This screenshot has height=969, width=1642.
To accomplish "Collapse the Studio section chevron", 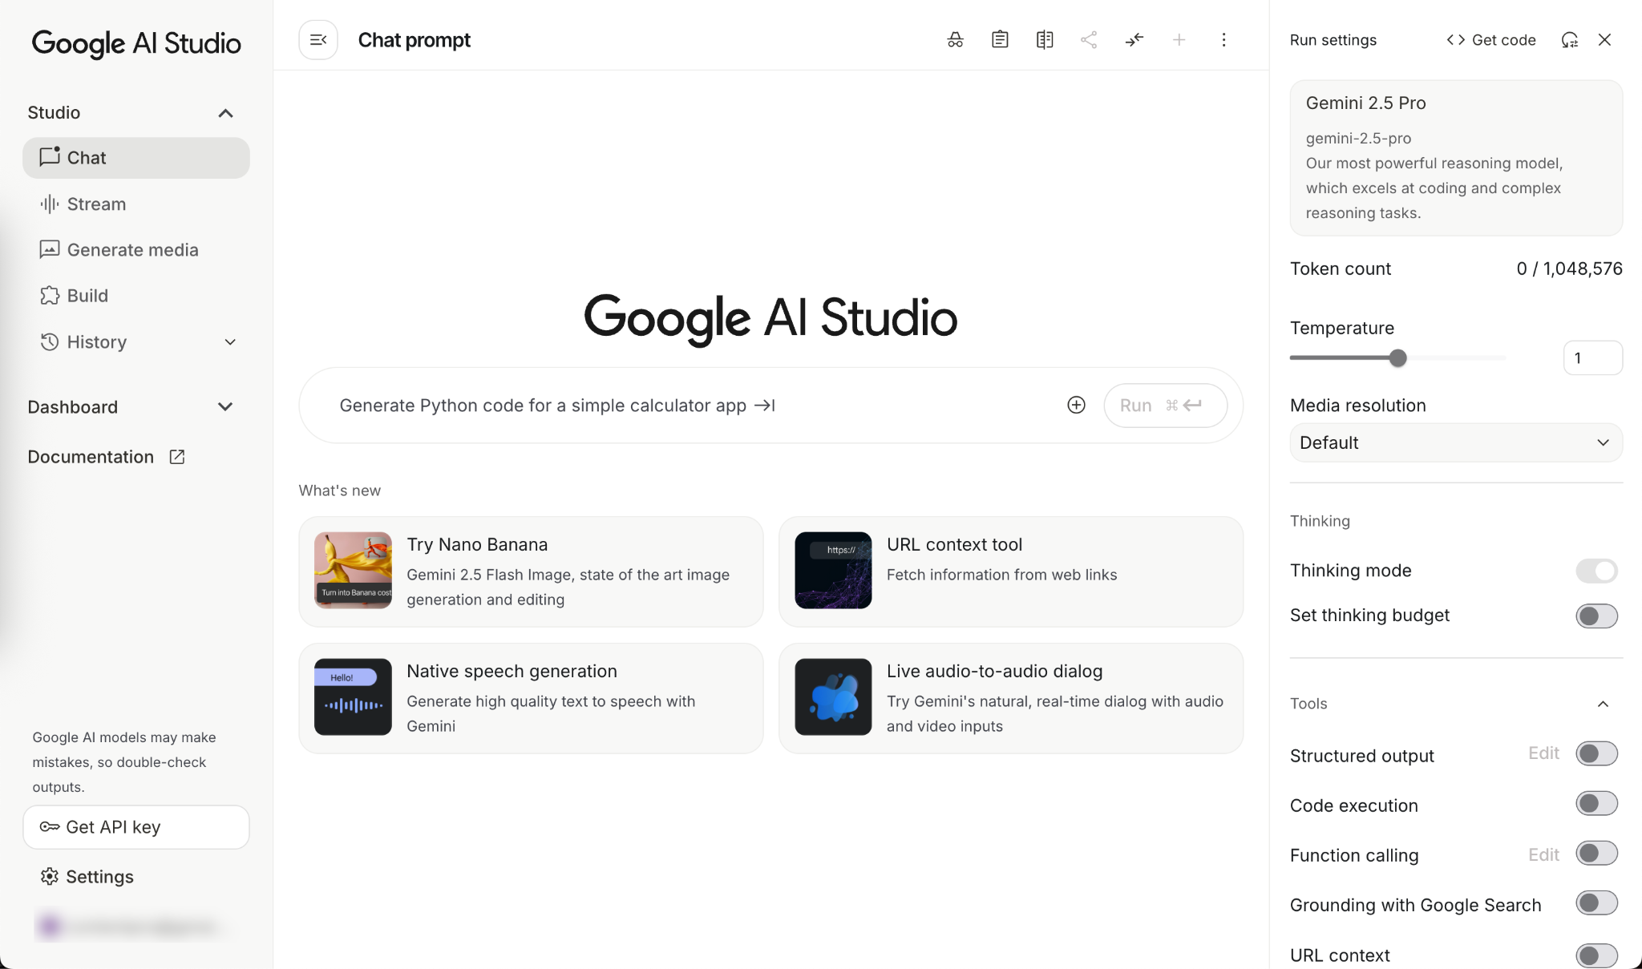I will (225, 113).
